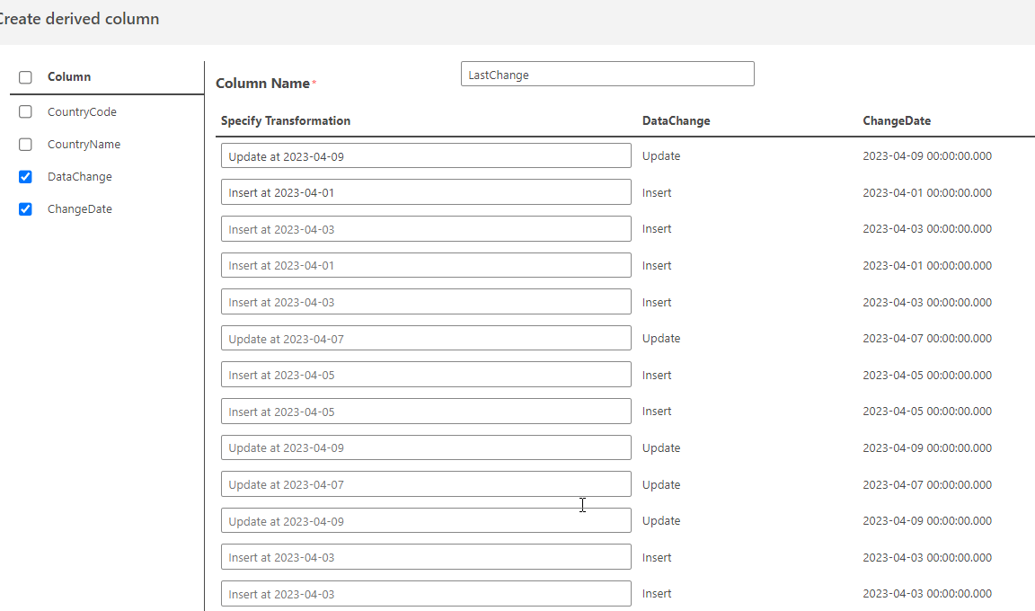Check the CountryName checkbox
This screenshot has height=611, width=1035.
25,145
